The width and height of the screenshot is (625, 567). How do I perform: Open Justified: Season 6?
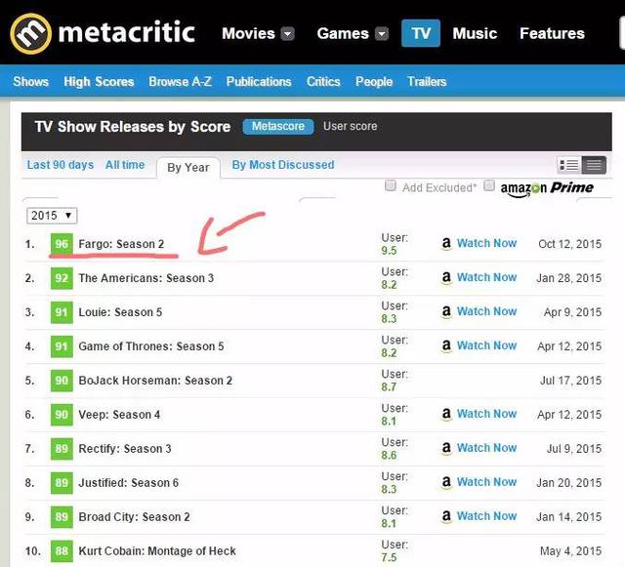click(128, 483)
